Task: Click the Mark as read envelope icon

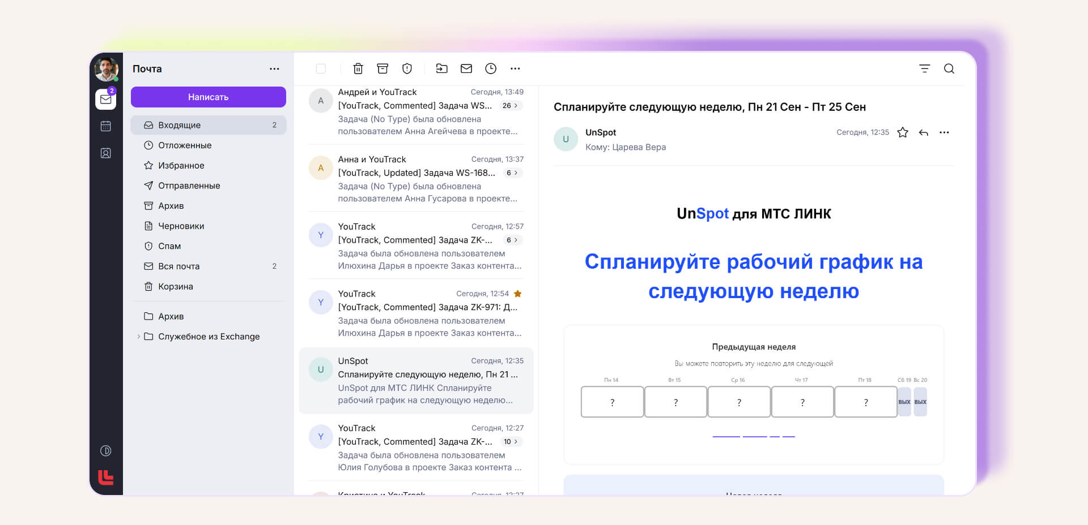Action: coord(466,69)
